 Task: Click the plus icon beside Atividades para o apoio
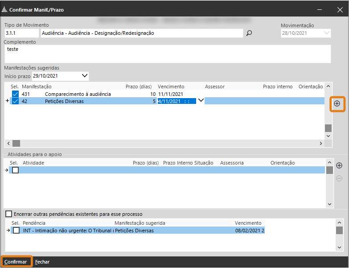(x=339, y=166)
